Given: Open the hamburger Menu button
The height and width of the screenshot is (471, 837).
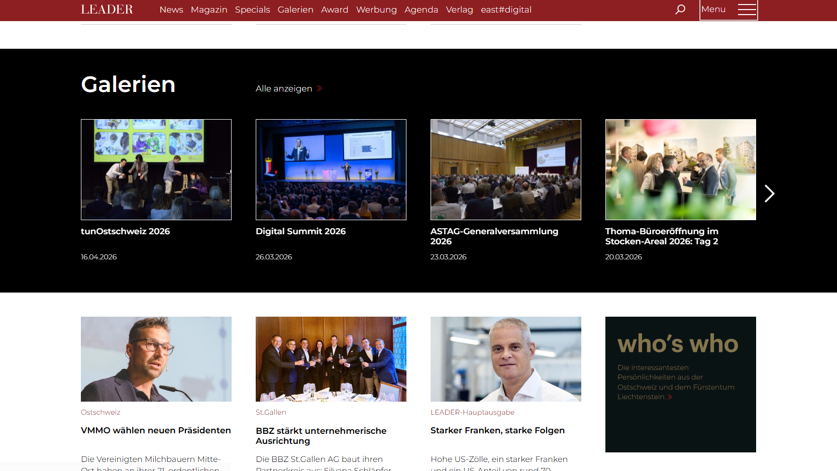Looking at the screenshot, I should 728,10.
